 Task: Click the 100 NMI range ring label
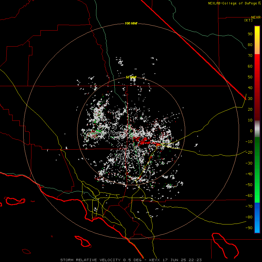(131, 23)
